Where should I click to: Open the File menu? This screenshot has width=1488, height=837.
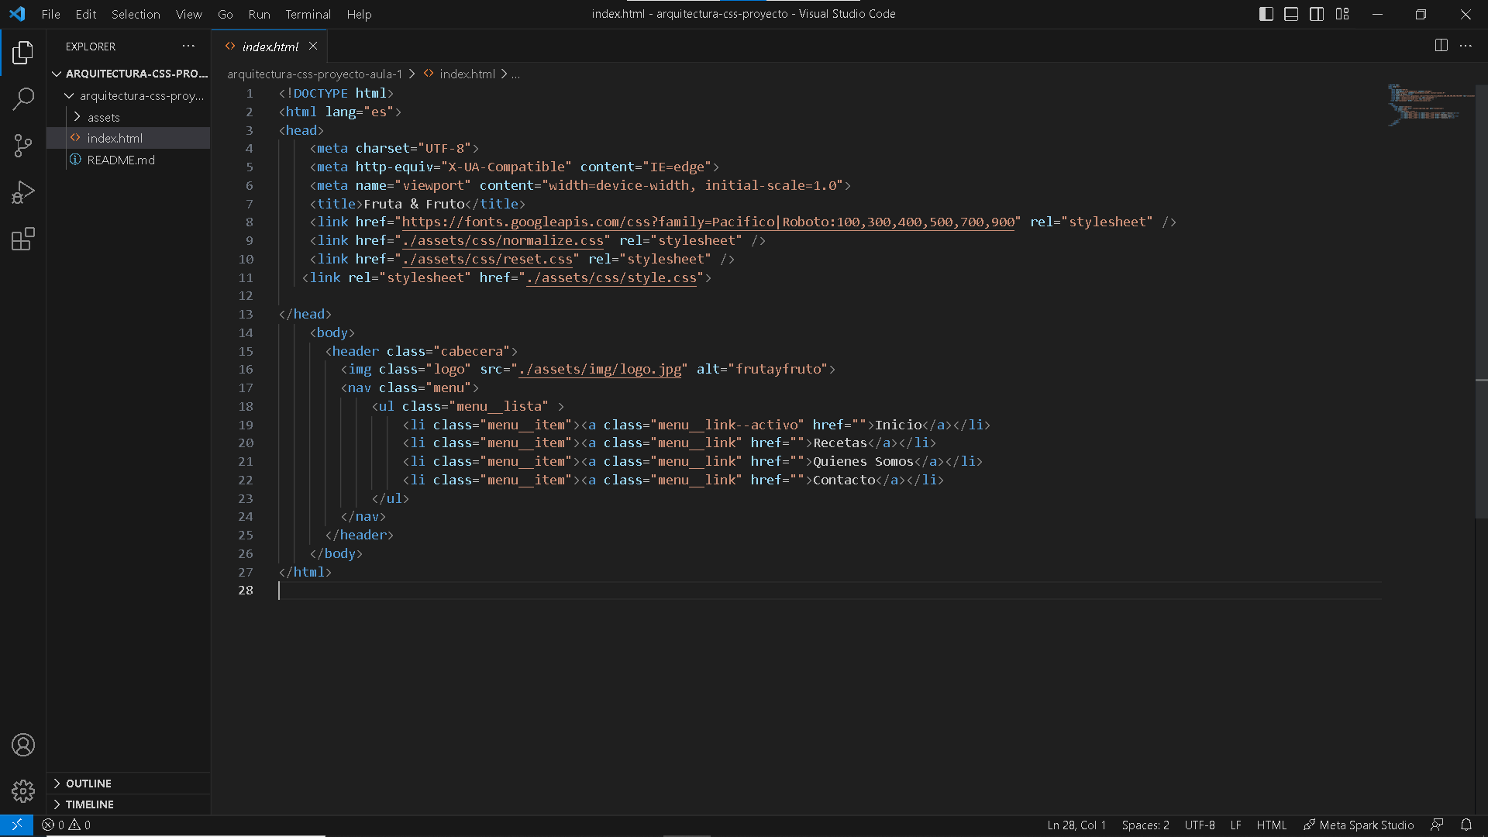(50, 14)
